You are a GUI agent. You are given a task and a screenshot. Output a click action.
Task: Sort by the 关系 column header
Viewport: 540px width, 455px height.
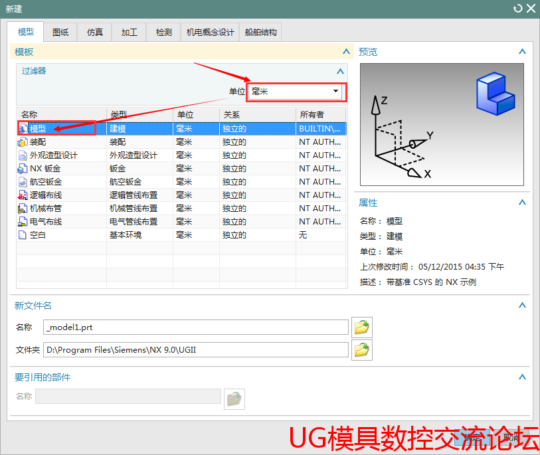point(258,115)
